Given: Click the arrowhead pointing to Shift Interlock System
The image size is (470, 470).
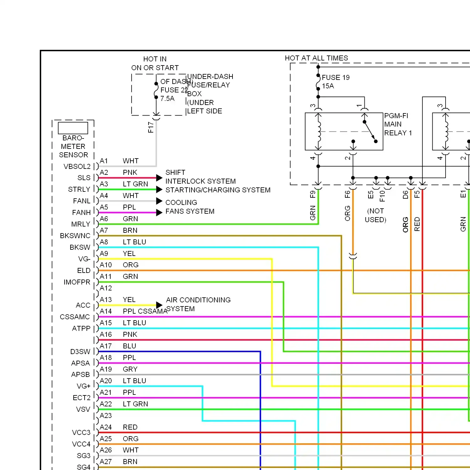Looking at the screenshot, I should click(x=159, y=178).
